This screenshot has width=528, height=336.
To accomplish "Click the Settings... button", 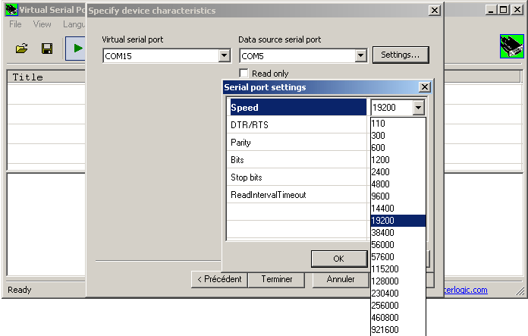I will point(401,55).
